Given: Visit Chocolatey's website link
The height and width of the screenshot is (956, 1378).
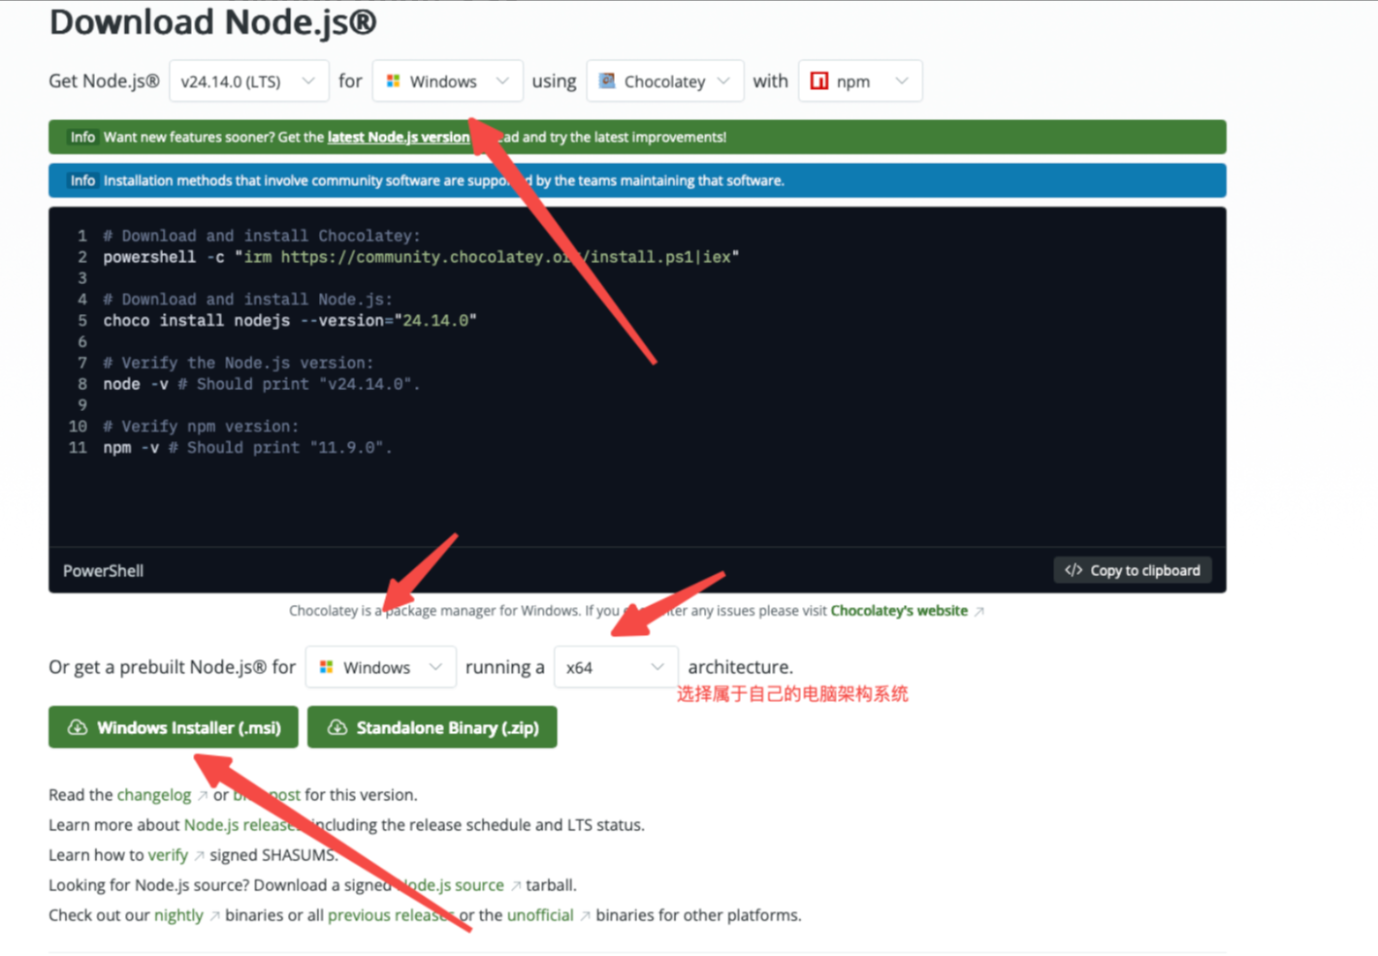Looking at the screenshot, I should click(899, 611).
